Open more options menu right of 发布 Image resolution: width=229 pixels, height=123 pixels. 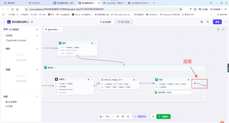(x=225, y=22)
